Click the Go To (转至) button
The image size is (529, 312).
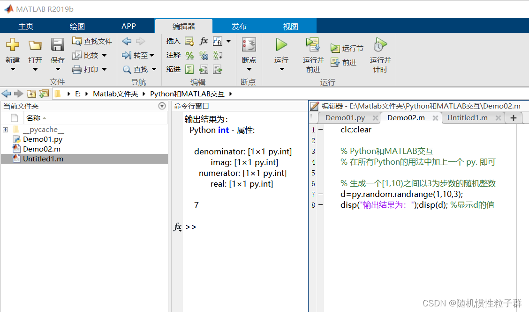pos(138,55)
